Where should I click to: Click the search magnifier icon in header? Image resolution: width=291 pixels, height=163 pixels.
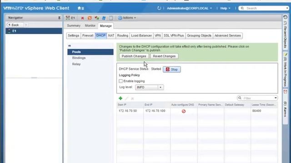tap(242, 8)
